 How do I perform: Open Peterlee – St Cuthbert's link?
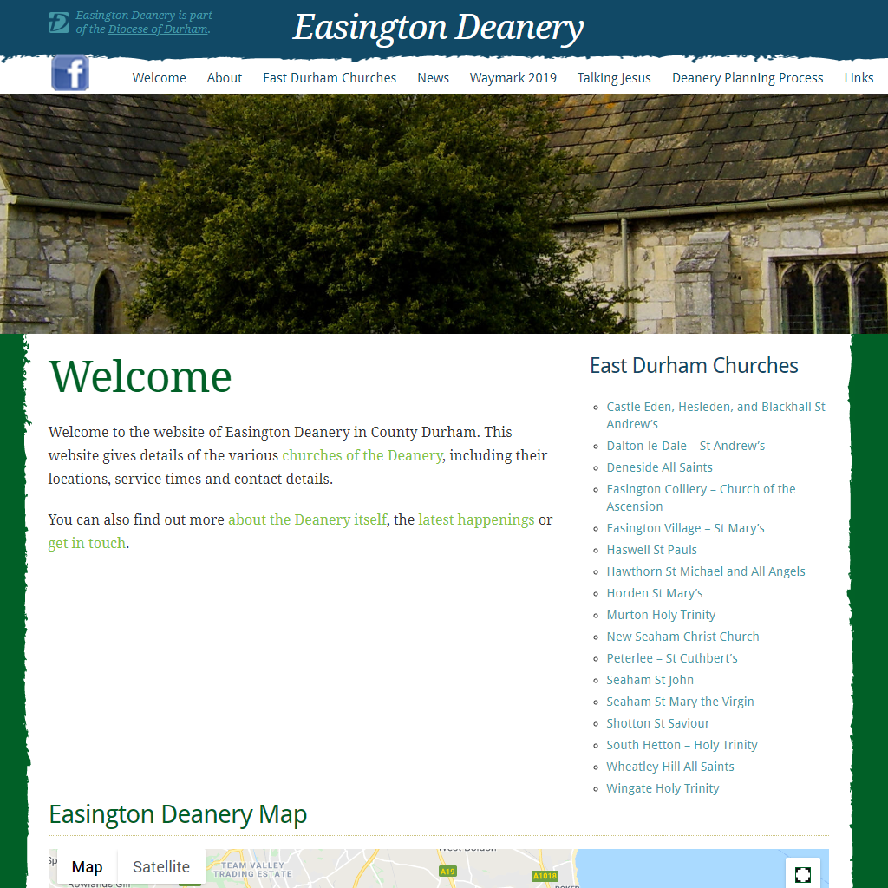click(x=672, y=659)
